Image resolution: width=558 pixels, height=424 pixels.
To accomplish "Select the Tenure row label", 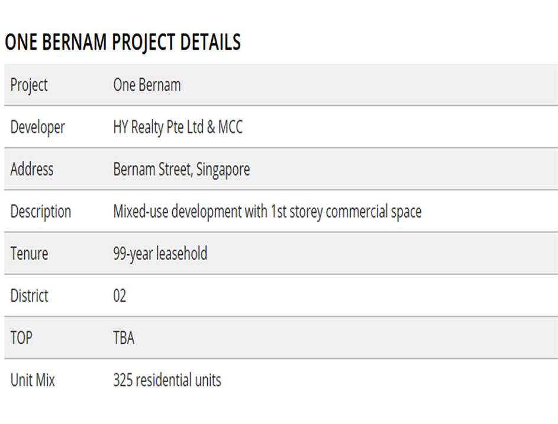I will tap(29, 254).
